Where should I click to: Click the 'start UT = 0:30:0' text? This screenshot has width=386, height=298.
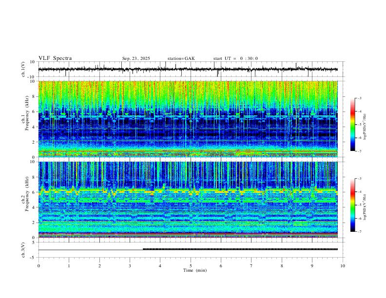[x=235, y=58]
